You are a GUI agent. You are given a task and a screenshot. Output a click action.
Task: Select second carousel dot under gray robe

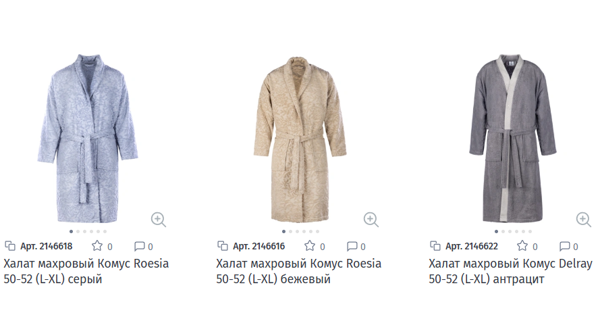click(x=78, y=232)
